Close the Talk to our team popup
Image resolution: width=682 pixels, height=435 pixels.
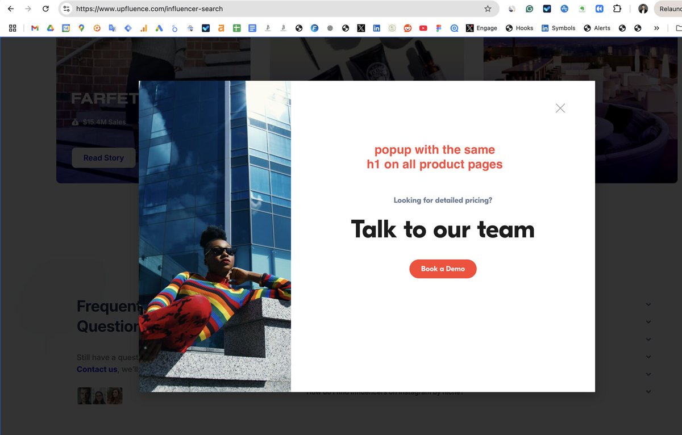click(x=560, y=108)
